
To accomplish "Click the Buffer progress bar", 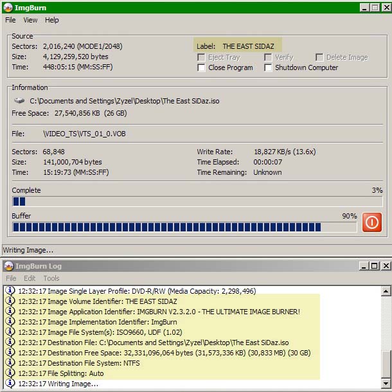I will (184, 227).
